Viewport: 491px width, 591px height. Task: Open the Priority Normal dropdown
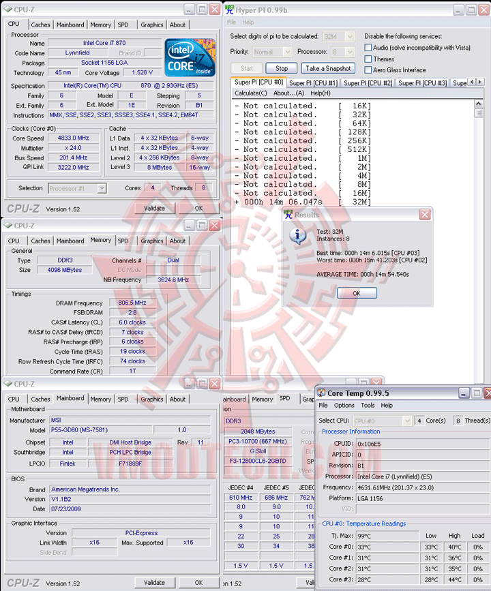[287, 52]
